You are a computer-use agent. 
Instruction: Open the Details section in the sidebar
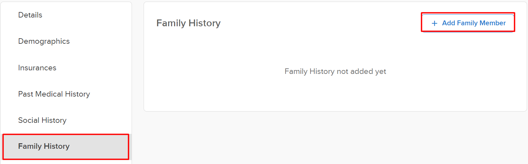point(30,15)
